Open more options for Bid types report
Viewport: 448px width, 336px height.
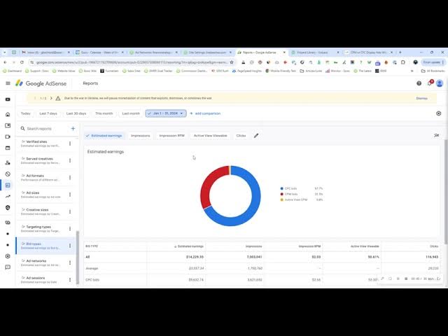70,246
